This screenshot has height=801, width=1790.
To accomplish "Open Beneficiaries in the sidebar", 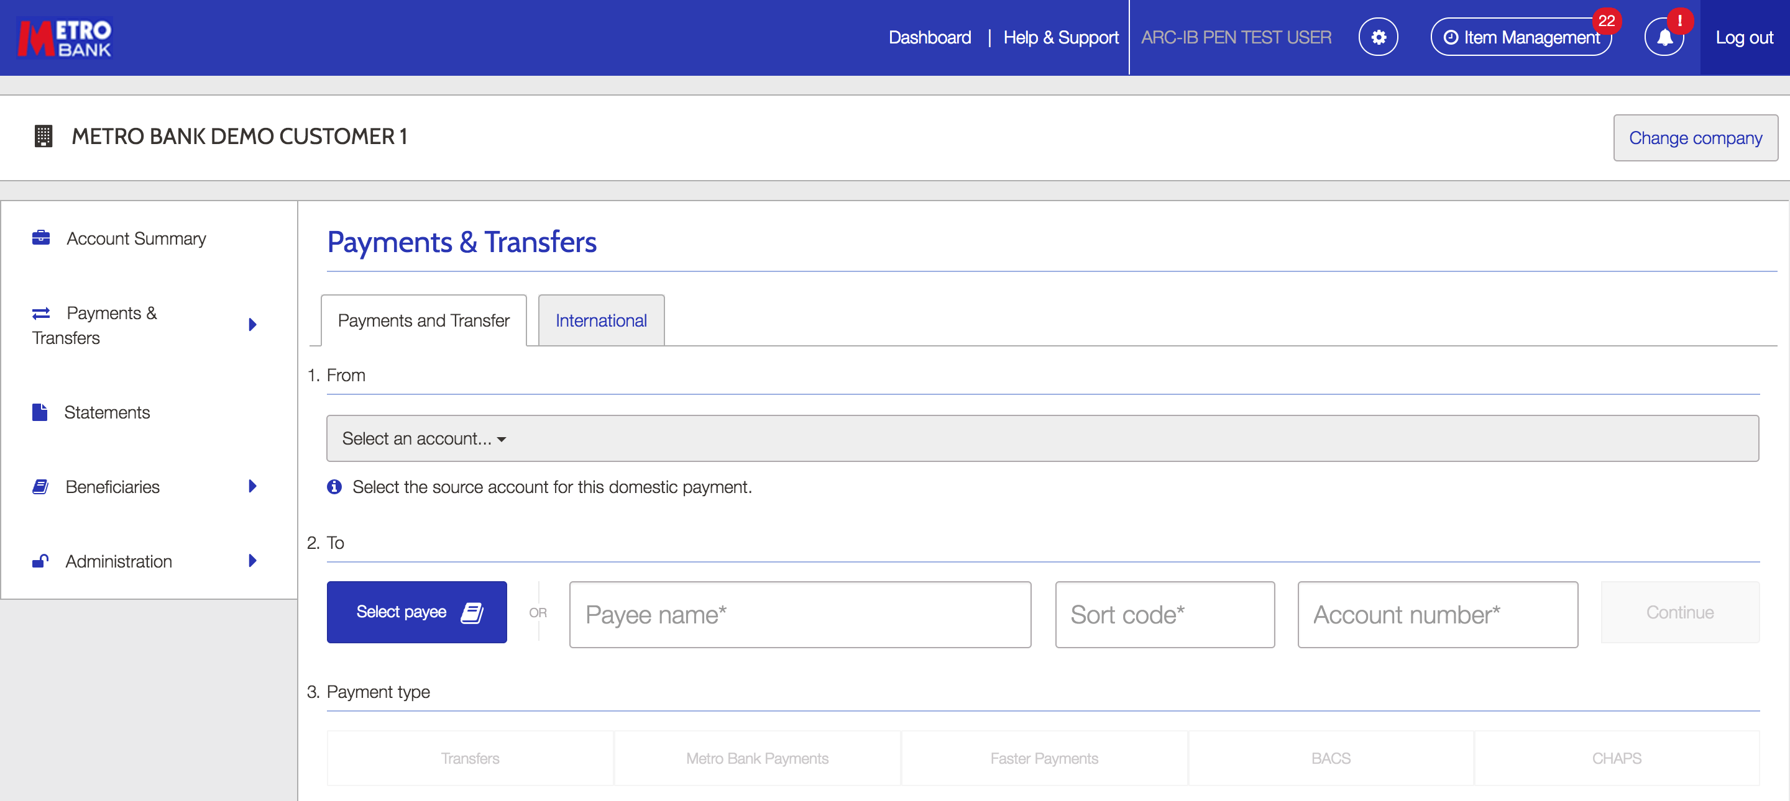I will click(112, 487).
